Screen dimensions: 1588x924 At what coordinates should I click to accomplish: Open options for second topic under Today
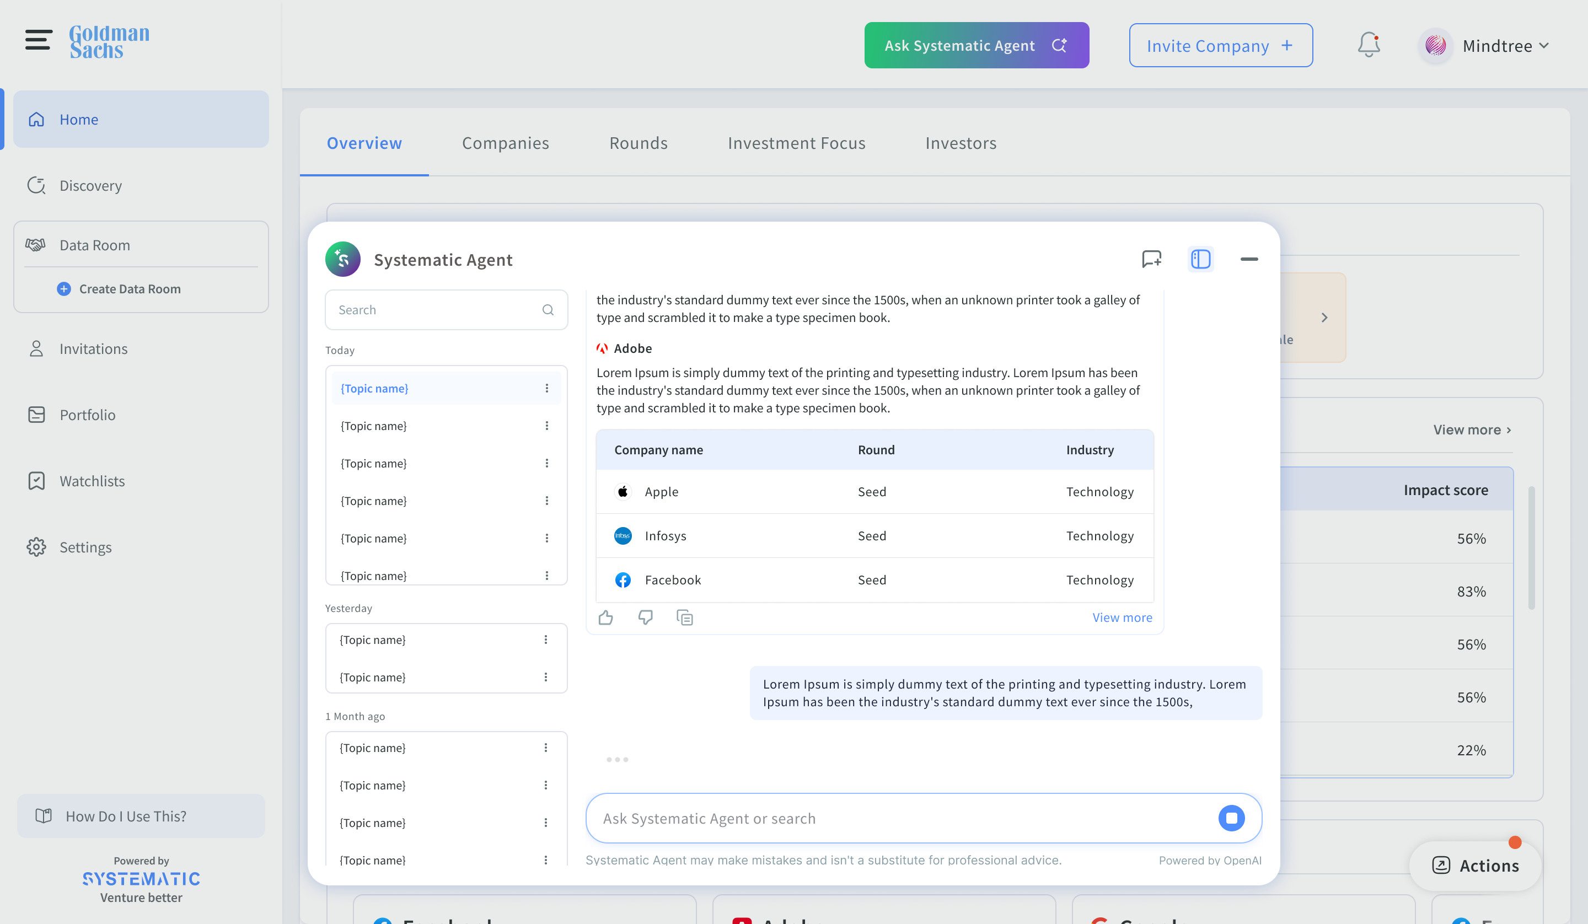(x=547, y=426)
